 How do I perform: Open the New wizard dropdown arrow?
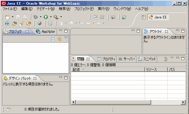tap(13, 17)
